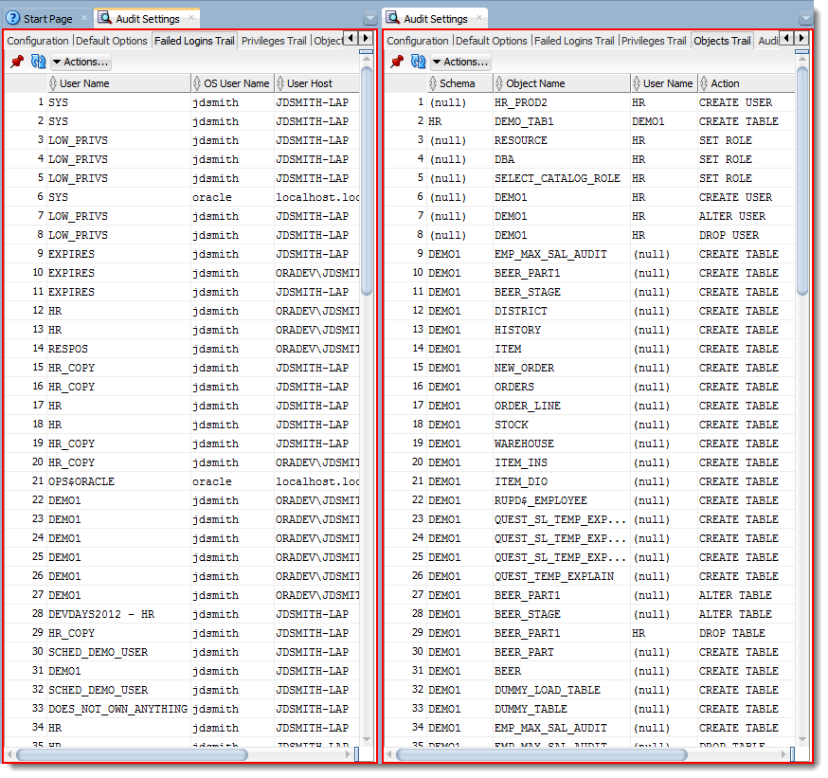Refresh the Failed Logins Trail grid
Viewport: 828px width, 778px height.
(36, 62)
